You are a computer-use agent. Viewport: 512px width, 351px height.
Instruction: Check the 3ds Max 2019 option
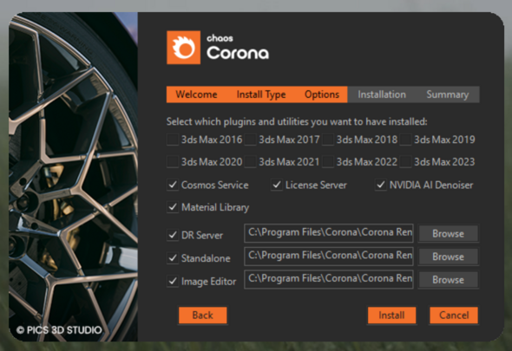coord(405,140)
